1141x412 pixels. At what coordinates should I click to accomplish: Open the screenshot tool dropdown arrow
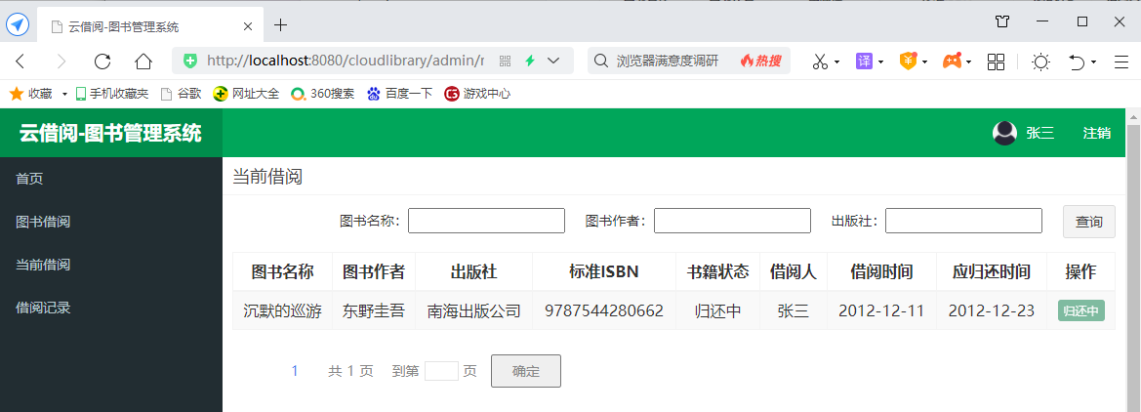(x=837, y=62)
